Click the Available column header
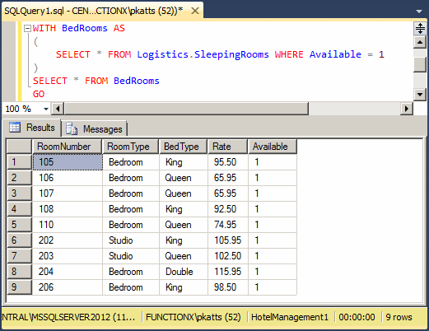Viewport: 429px width, 331px height. 273,147
